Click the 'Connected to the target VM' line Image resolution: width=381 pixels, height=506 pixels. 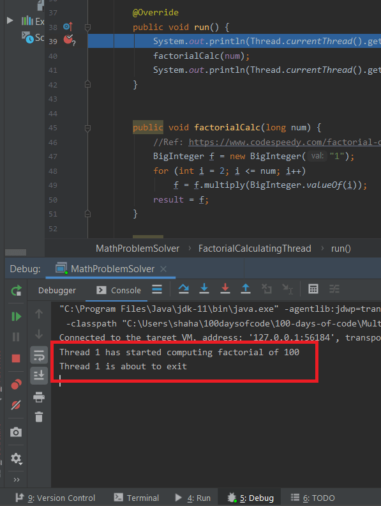point(220,338)
